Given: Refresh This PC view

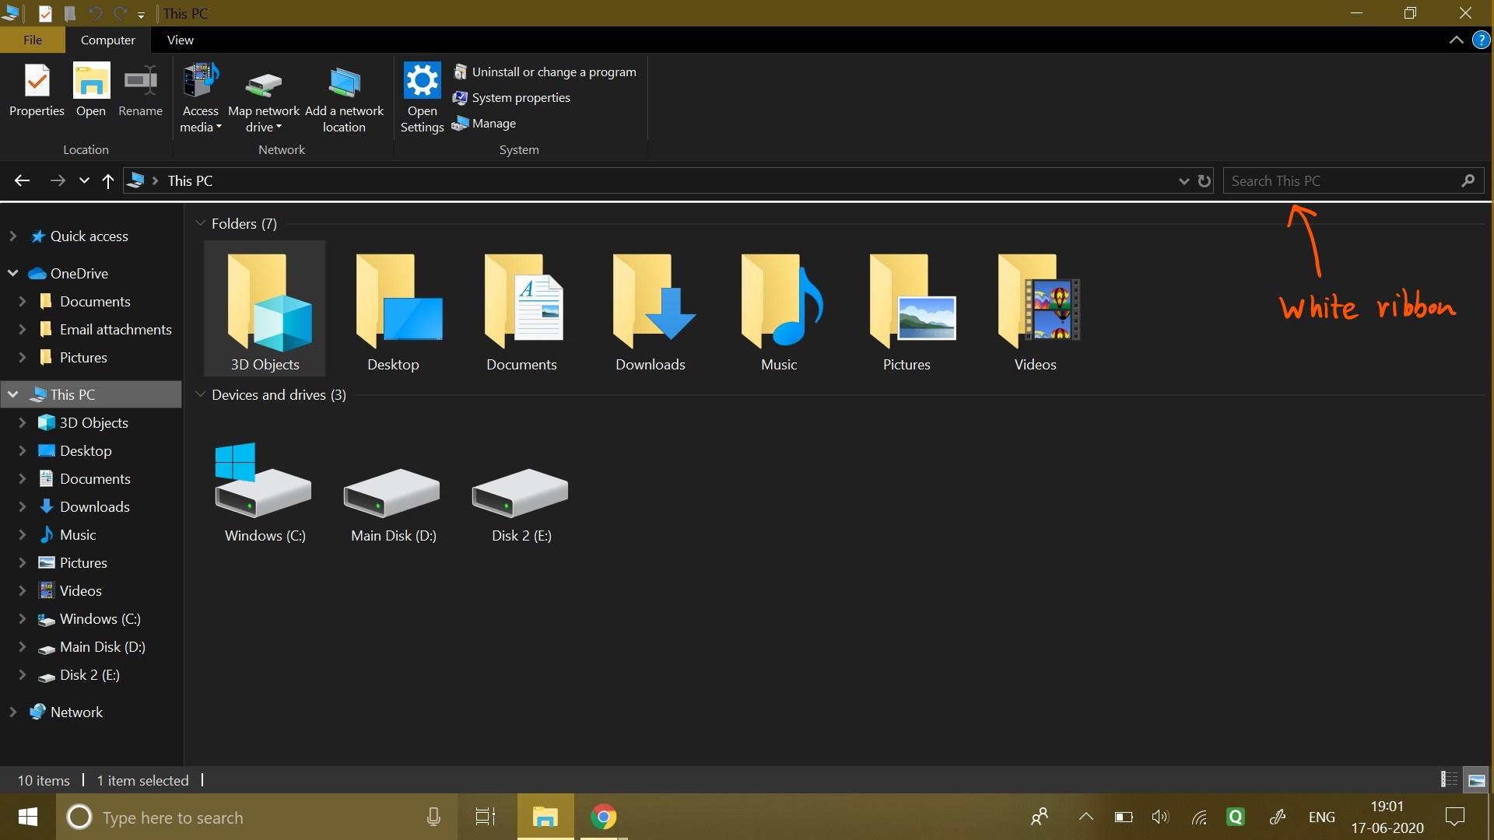Looking at the screenshot, I should click(1205, 180).
